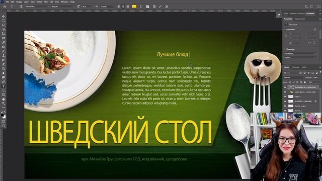Click the lock all icon in Layers panel
Image resolution: width=322 pixels, height=181 pixels.
coord(305,82)
